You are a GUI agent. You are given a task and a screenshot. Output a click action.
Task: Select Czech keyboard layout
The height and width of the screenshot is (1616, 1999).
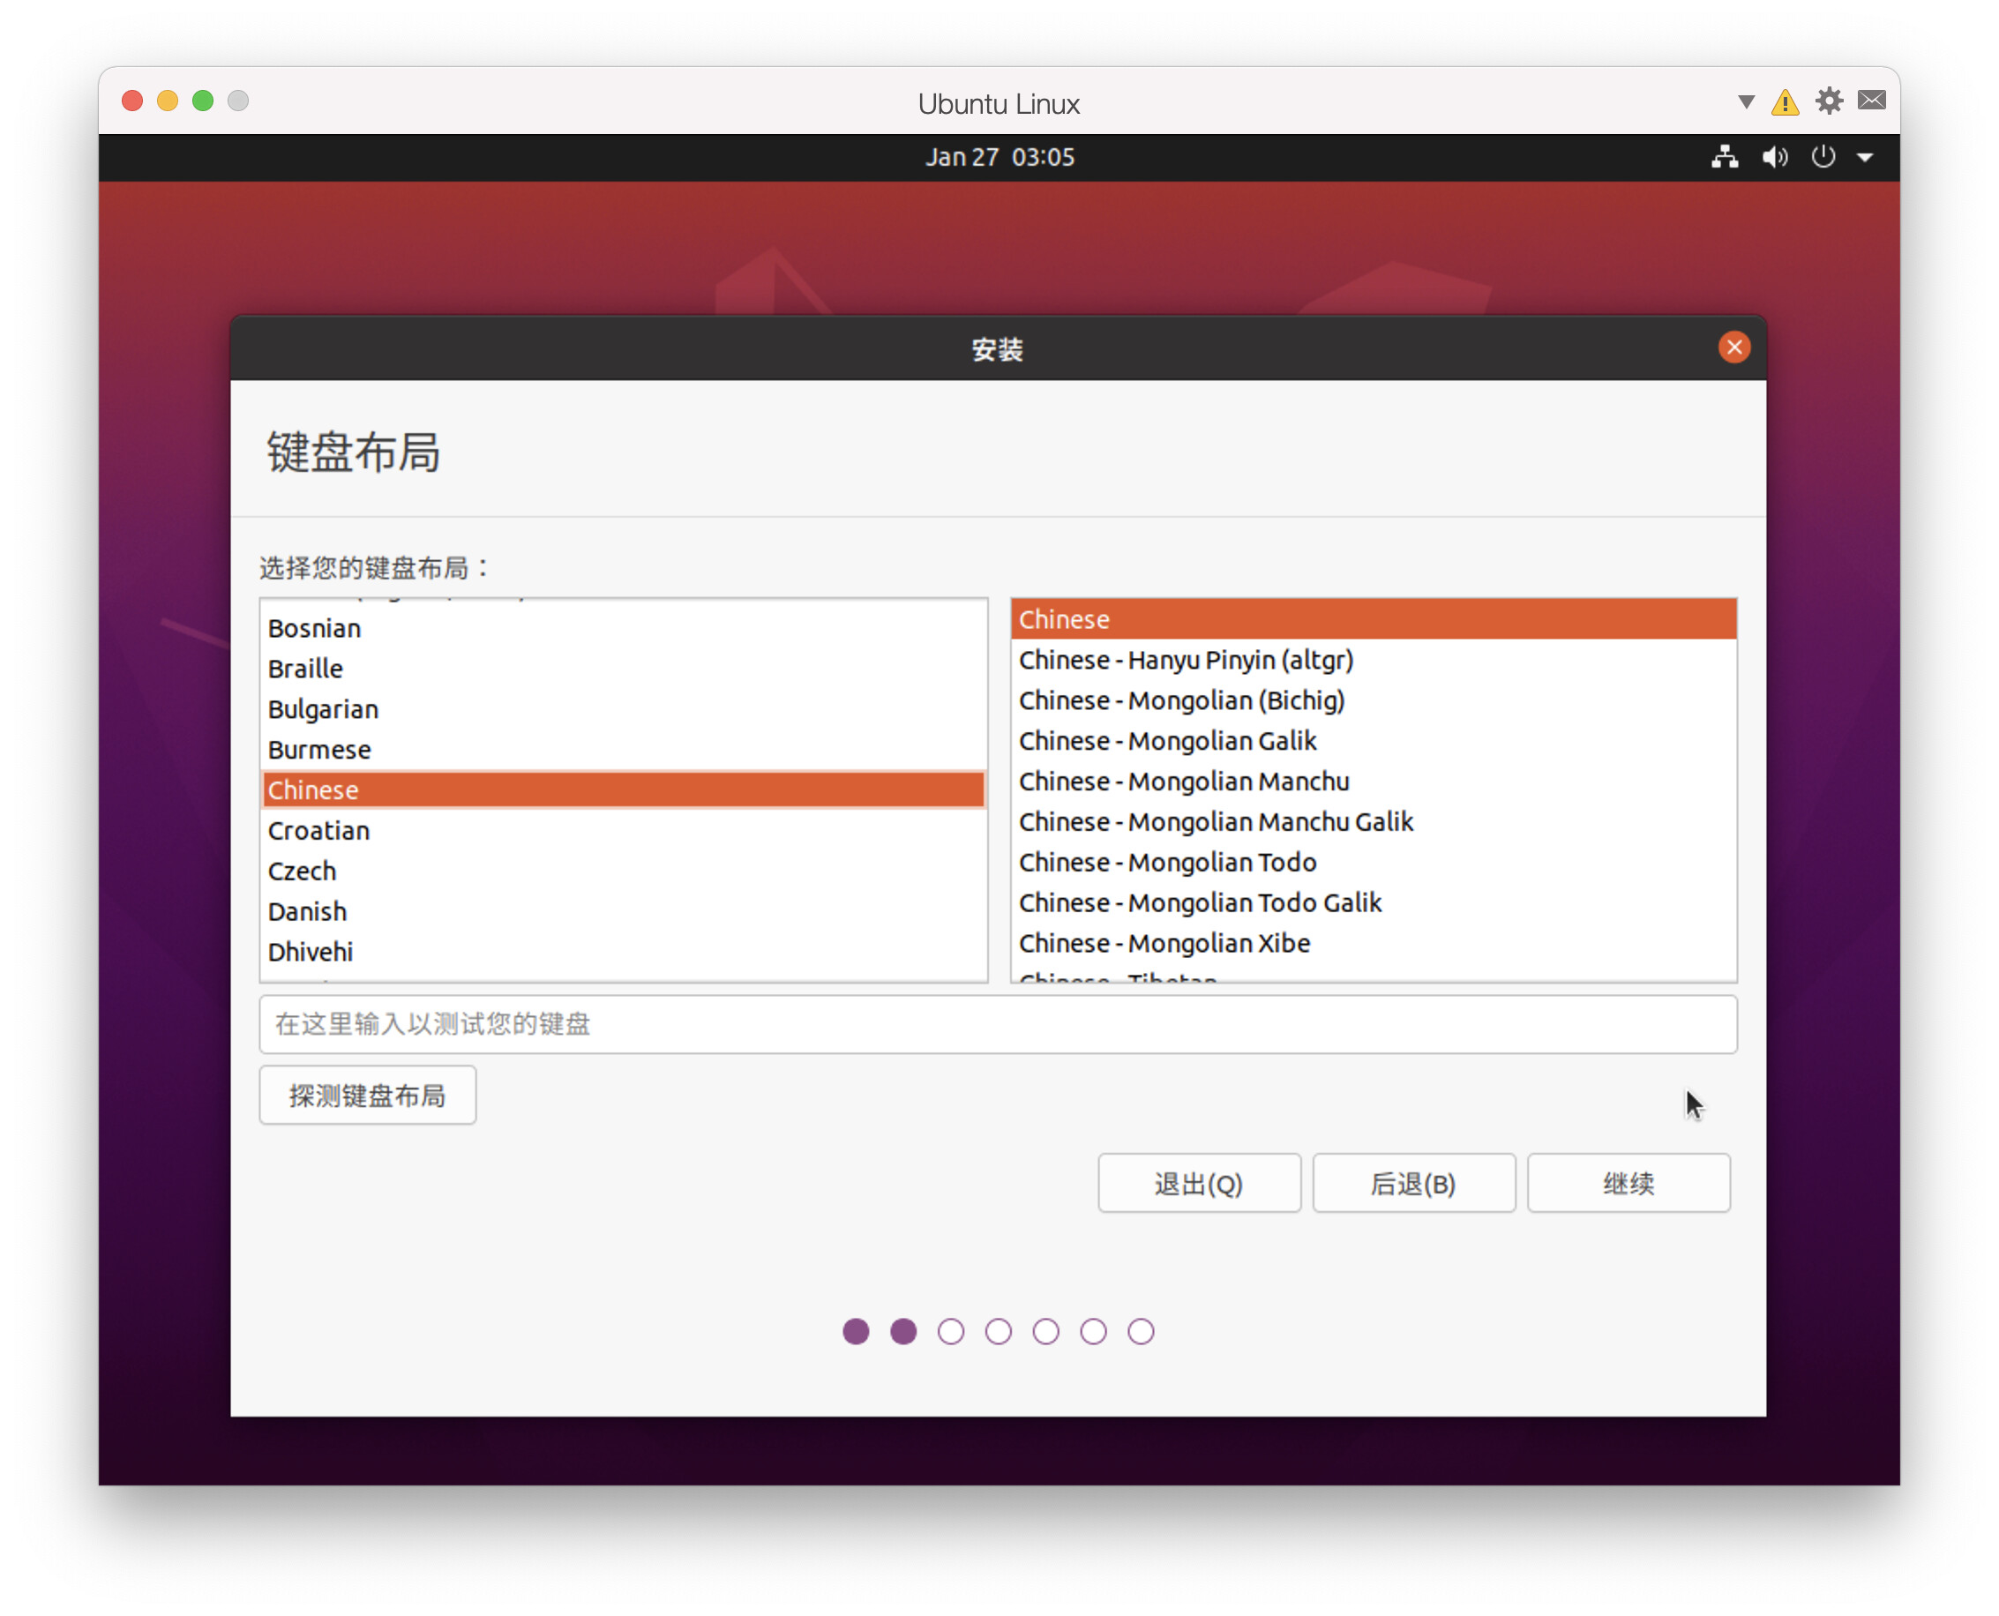[x=624, y=871]
